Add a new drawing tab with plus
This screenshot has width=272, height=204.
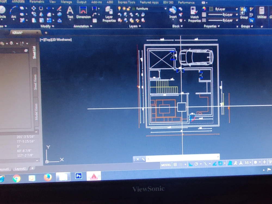point(46,33)
